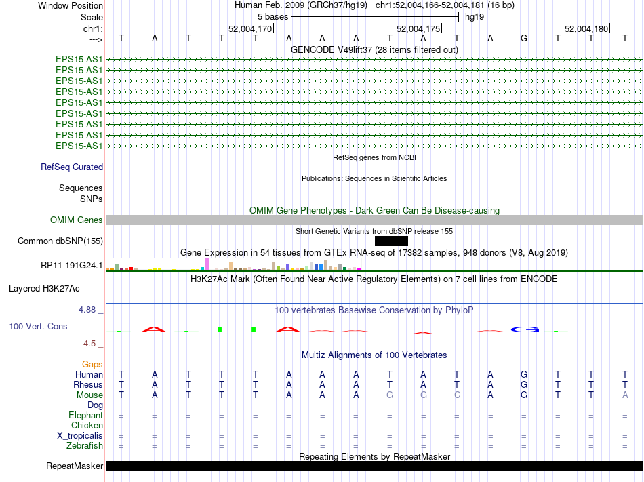Open the RefSeq Curated track label
The height and width of the screenshot is (482, 644).
click(x=71, y=167)
